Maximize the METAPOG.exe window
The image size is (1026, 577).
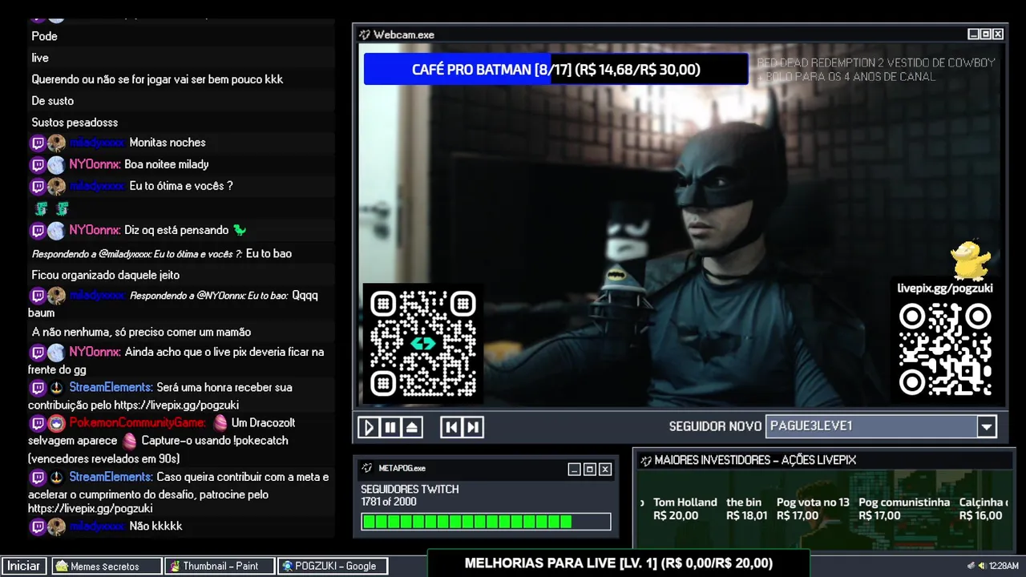(589, 470)
